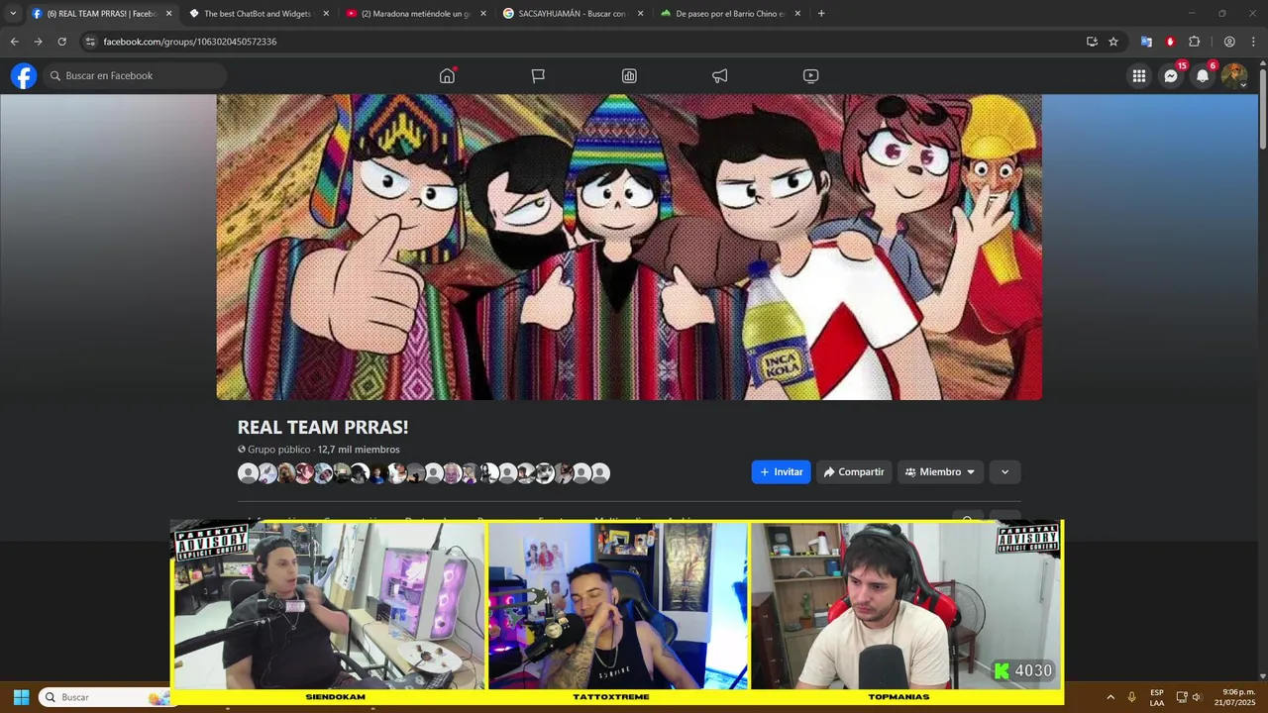Image resolution: width=1268 pixels, height=713 pixels.
Task: Open a new browser tab
Action: point(821,14)
